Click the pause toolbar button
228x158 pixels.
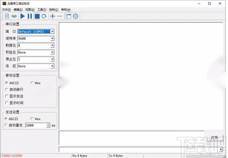(30, 16)
